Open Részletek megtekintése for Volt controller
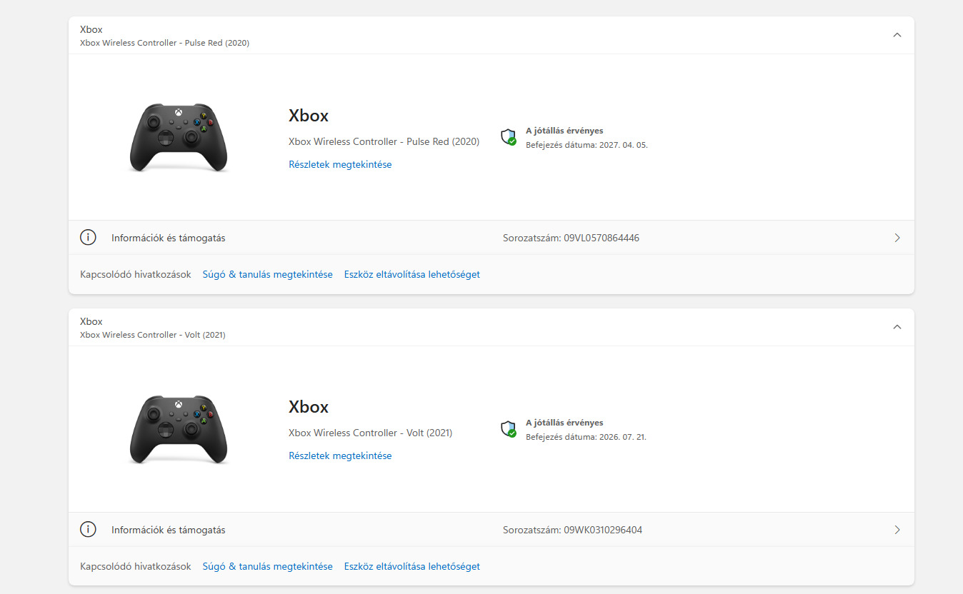The height and width of the screenshot is (594, 963). [340, 455]
